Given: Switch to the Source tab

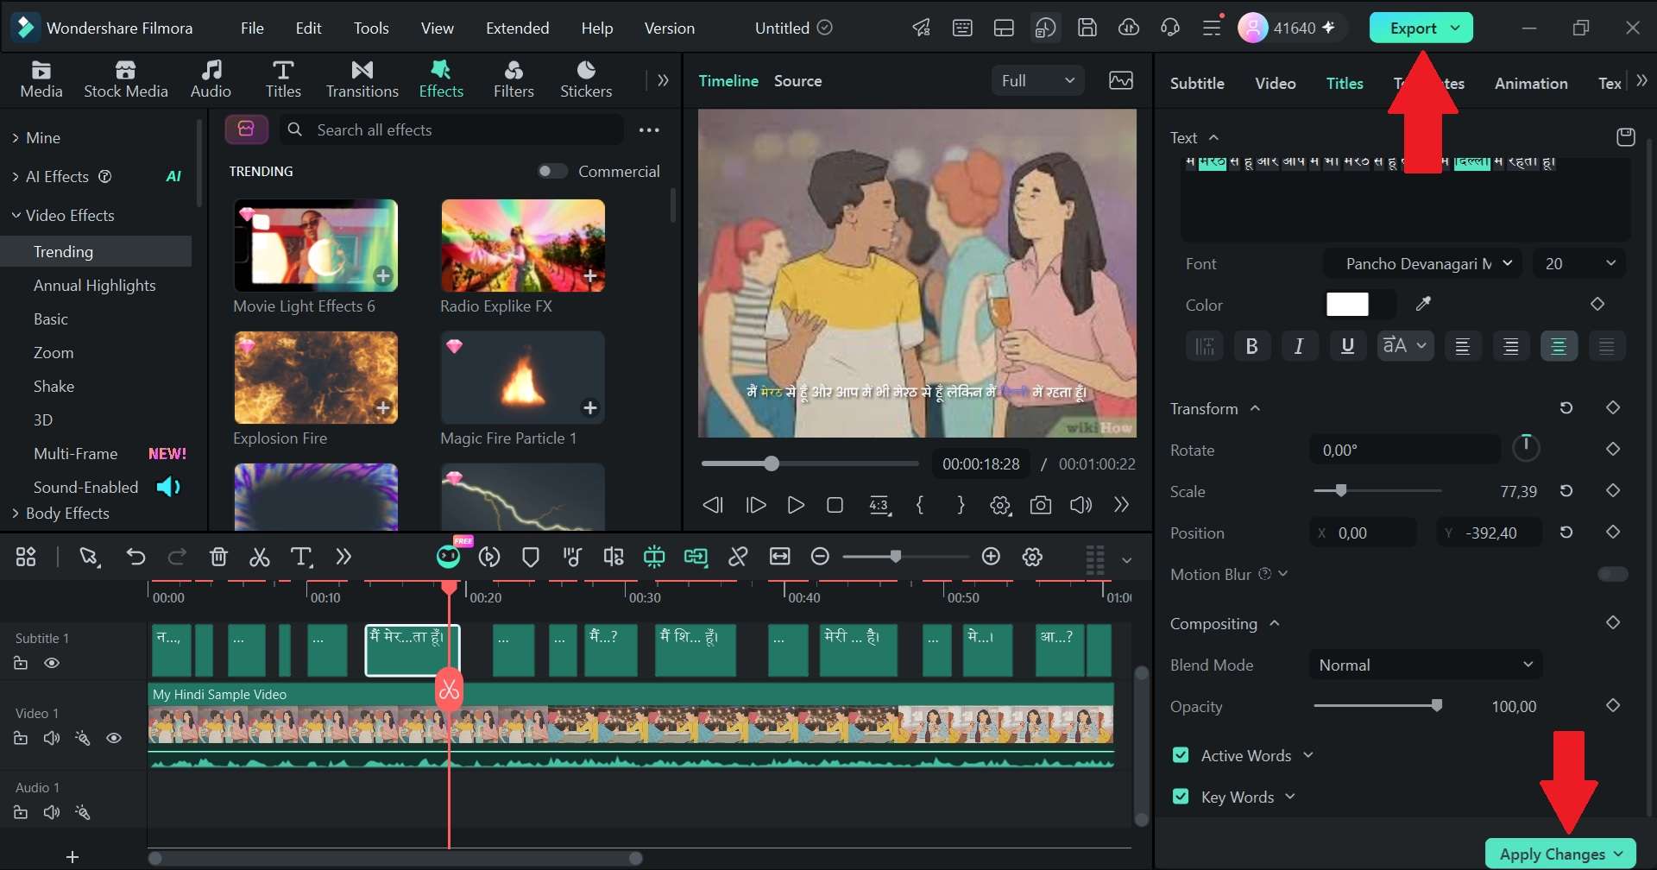Looking at the screenshot, I should pos(797,80).
